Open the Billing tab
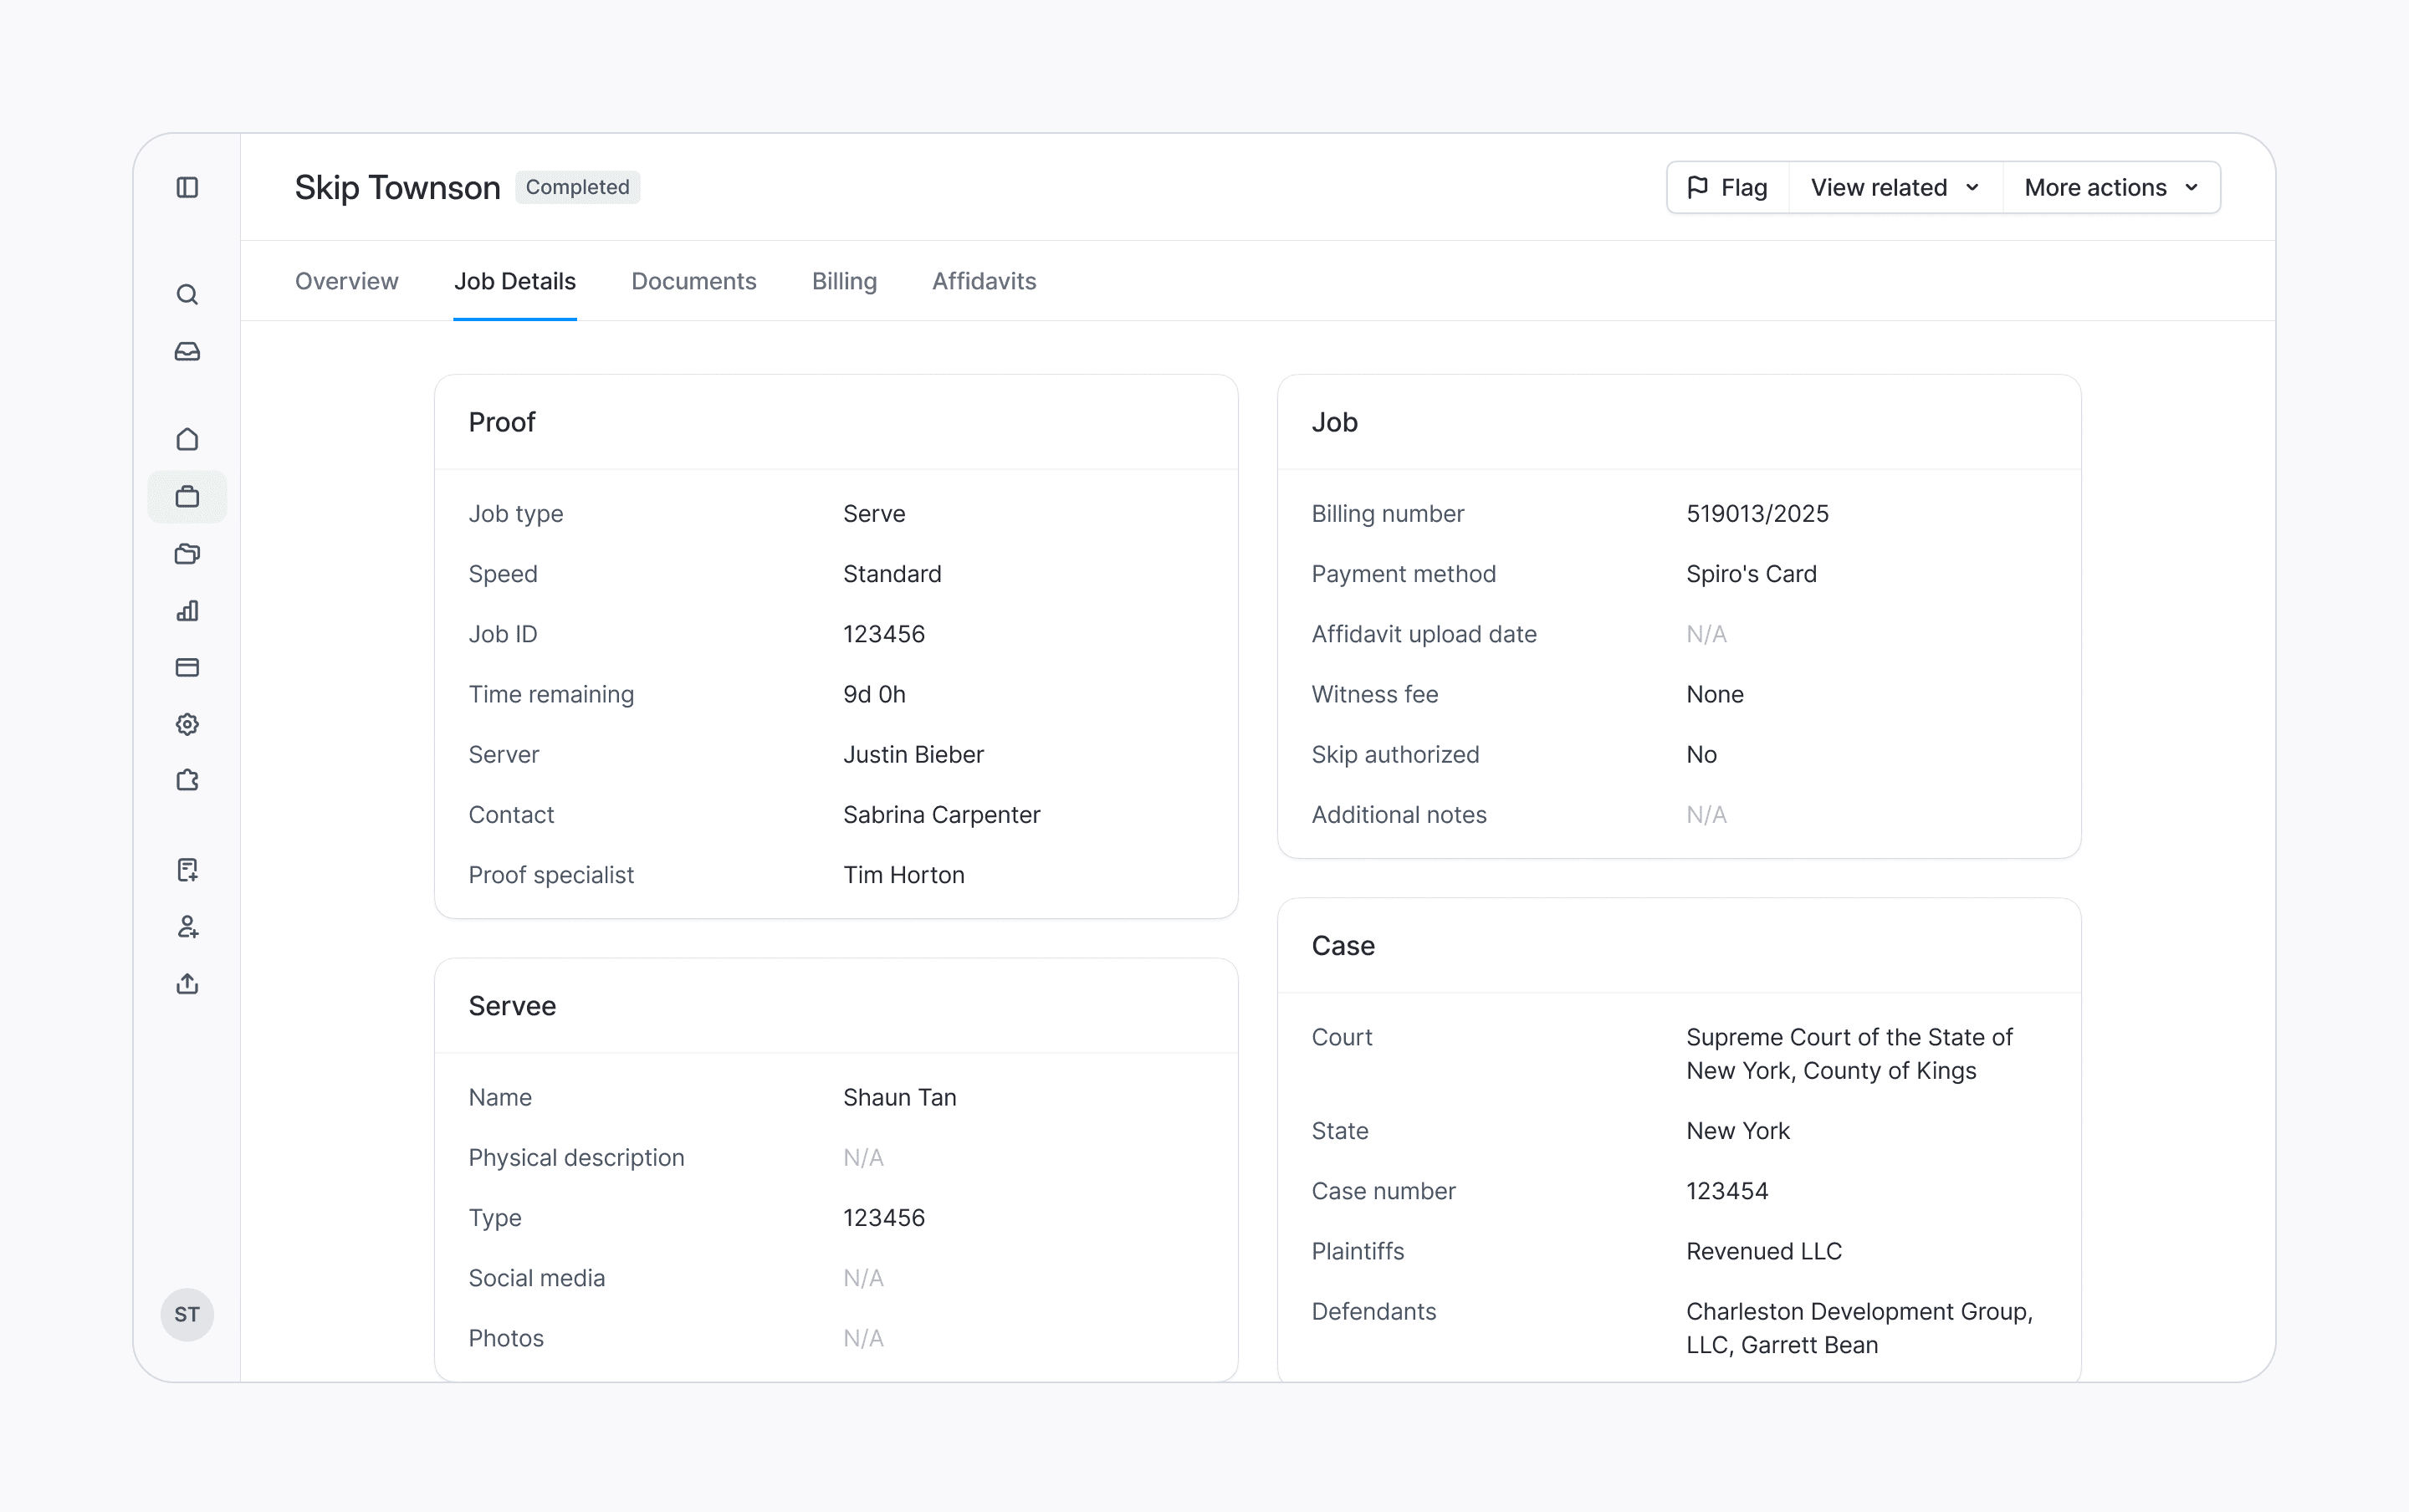 point(843,281)
